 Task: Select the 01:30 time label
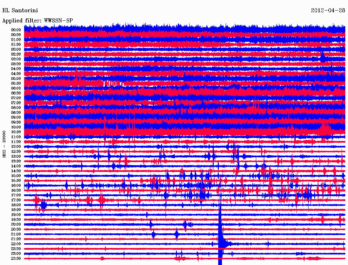(16, 45)
